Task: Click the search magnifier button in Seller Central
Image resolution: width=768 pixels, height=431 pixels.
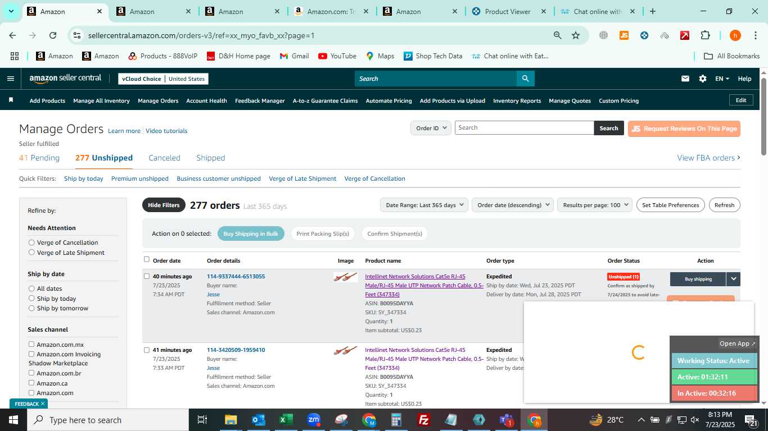Action: (525, 79)
